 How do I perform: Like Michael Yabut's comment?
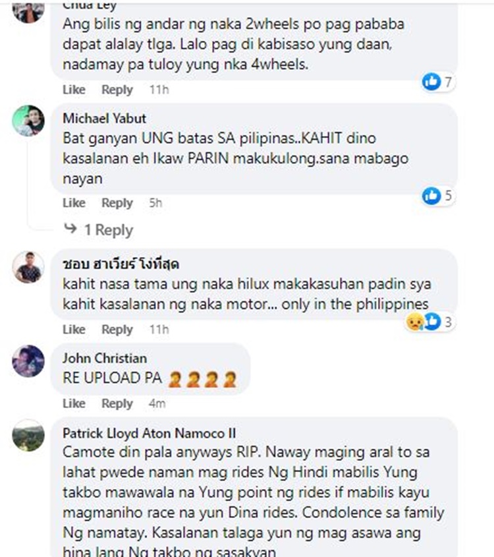[74, 203]
